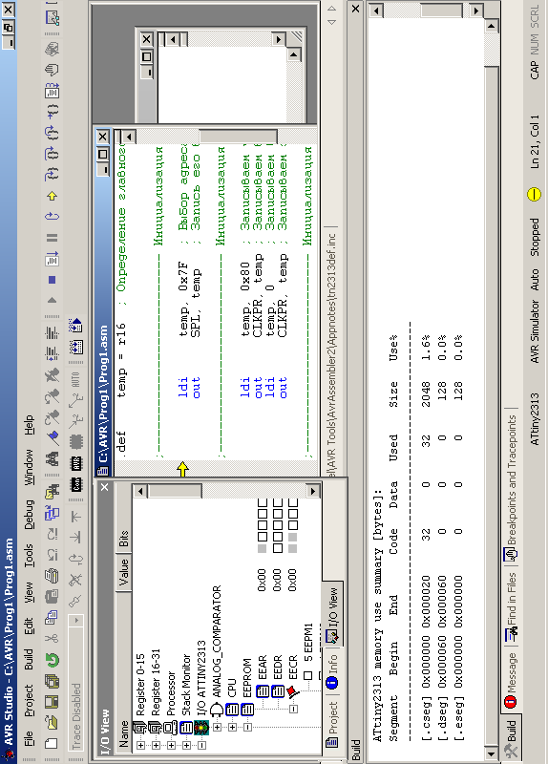Open the Debug menu
The image size is (548, 764).
click(x=29, y=515)
